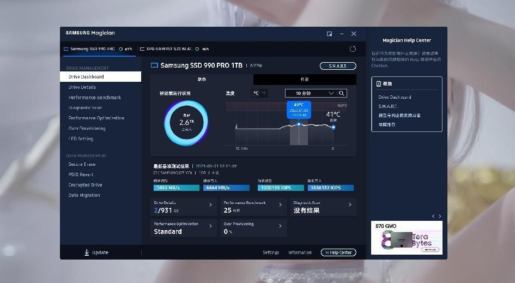Click the 1536132 IOPS random write bar
Screen dimensions: 515x283
point(331,188)
